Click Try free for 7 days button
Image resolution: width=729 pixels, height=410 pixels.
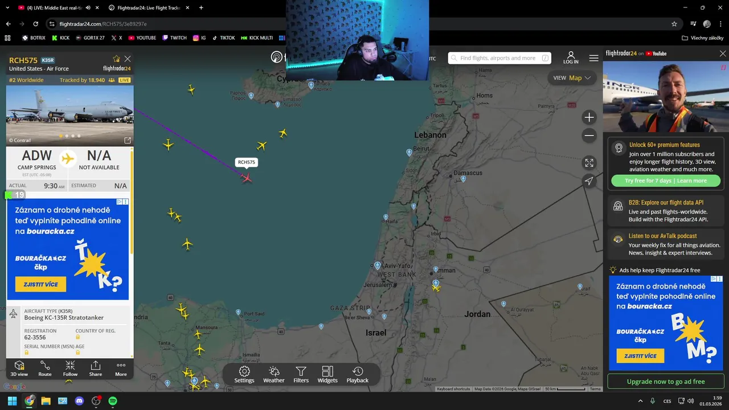click(666, 181)
